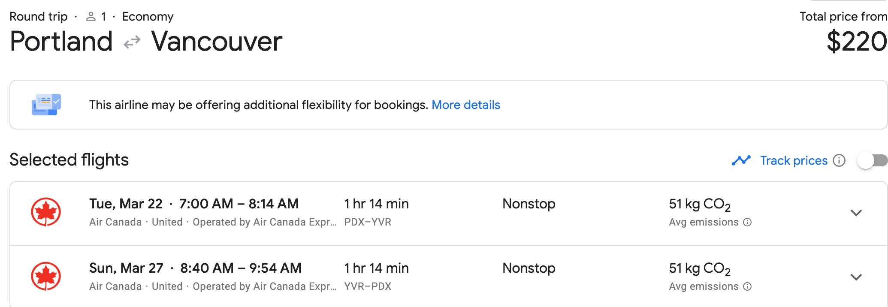Expand the Sun, Mar 27 flight details
Screen dimensions: 888x307
[856, 277]
